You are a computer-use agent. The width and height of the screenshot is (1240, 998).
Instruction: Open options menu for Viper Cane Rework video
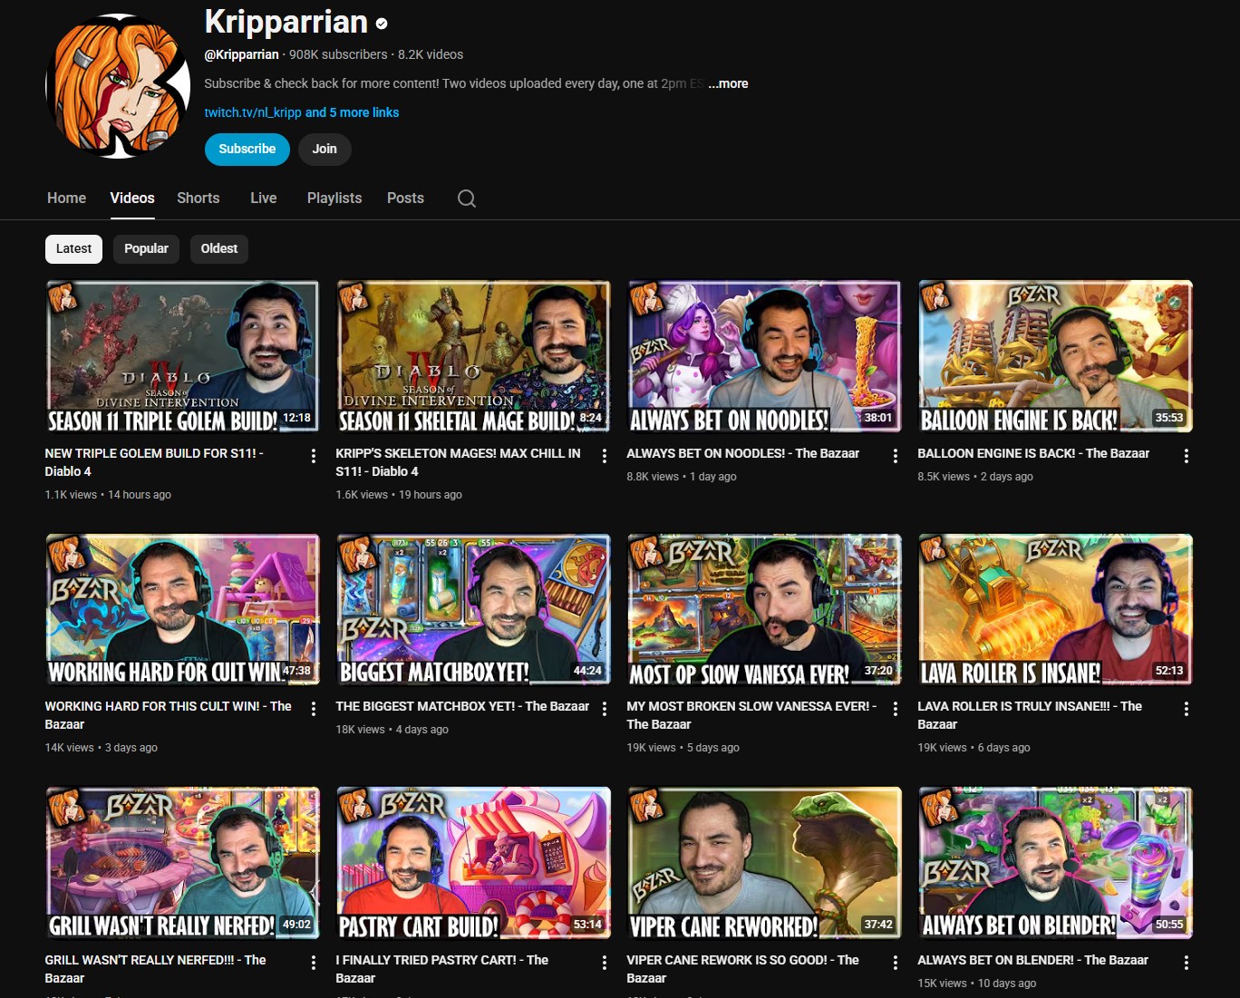click(x=896, y=963)
